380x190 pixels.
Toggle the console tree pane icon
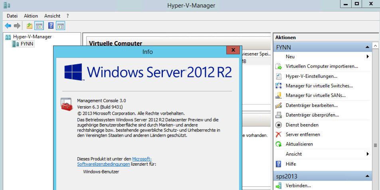click(x=39, y=26)
